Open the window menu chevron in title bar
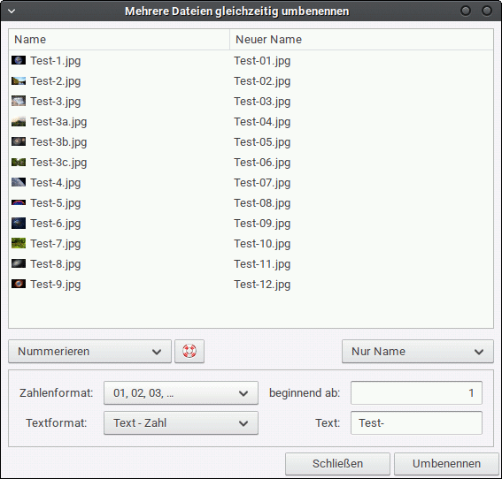This screenshot has width=502, height=479. (12, 11)
